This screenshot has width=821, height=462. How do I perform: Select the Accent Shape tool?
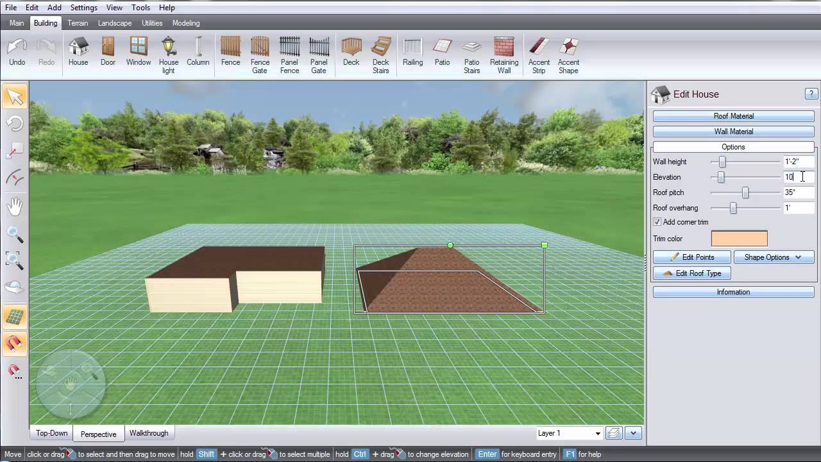(x=568, y=55)
